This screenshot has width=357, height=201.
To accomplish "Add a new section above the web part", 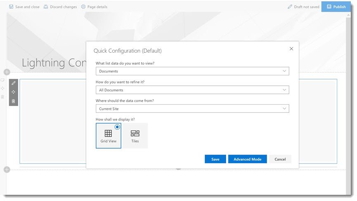I will click(7, 72).
